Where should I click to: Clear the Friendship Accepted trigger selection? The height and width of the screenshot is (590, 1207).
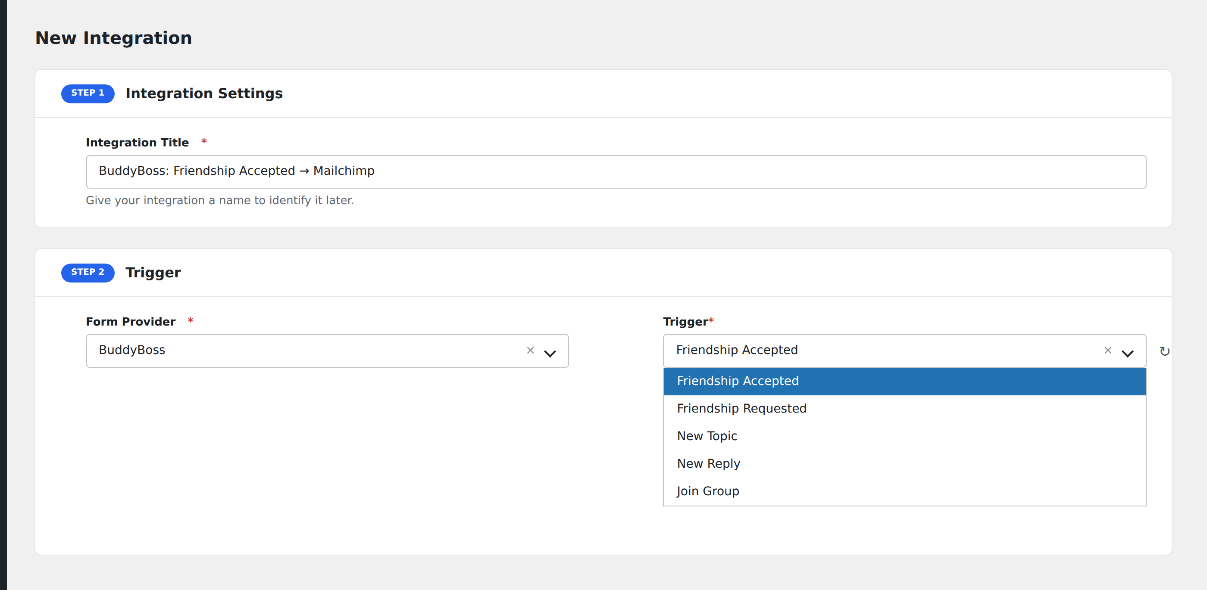pos(1108,350)
